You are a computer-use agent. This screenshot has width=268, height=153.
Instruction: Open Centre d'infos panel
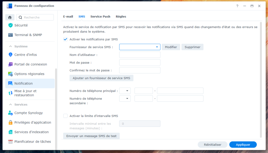pyautogui.click(x=25, y=55)
